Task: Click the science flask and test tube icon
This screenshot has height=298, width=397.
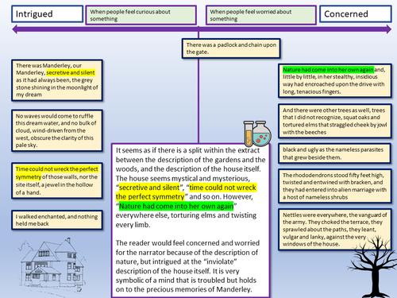Action: tap(257, 134)
